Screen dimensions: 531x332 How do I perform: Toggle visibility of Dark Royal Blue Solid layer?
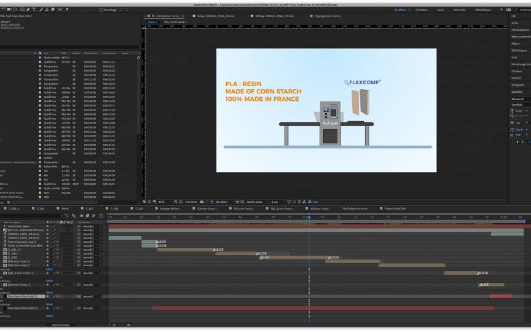click(2, 296)
